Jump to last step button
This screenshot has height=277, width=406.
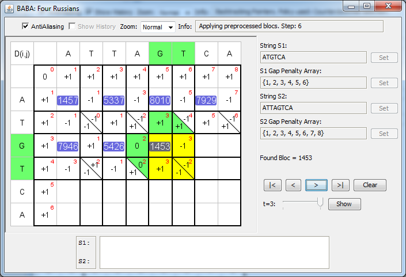point(339,185)
